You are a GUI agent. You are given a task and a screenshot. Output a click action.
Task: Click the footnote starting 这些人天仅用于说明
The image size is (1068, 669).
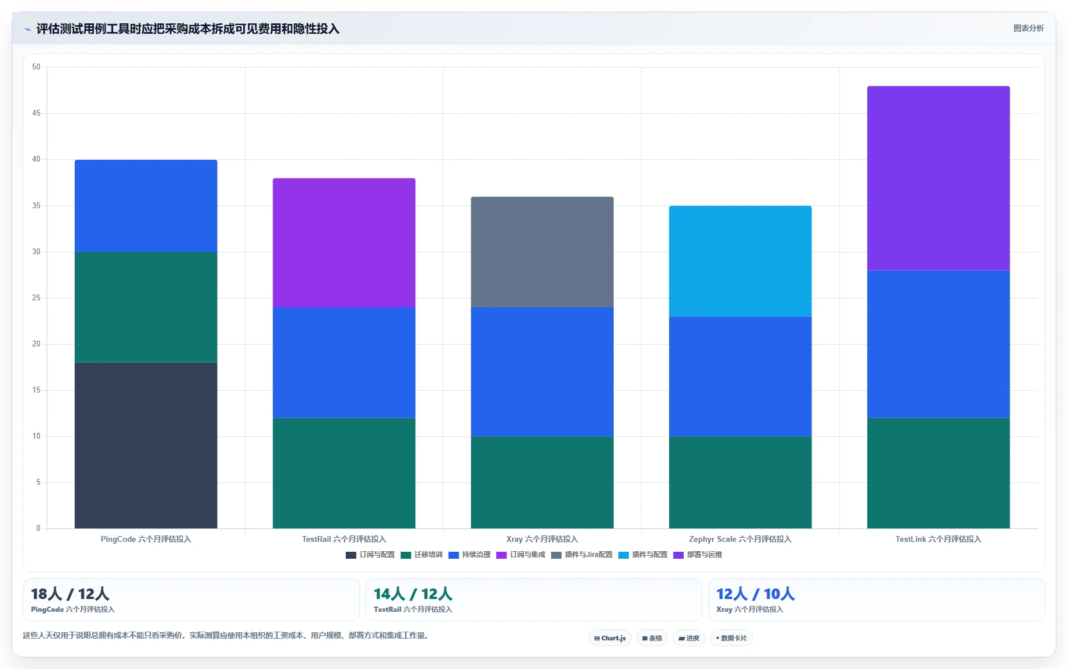[x=227, y=635]
